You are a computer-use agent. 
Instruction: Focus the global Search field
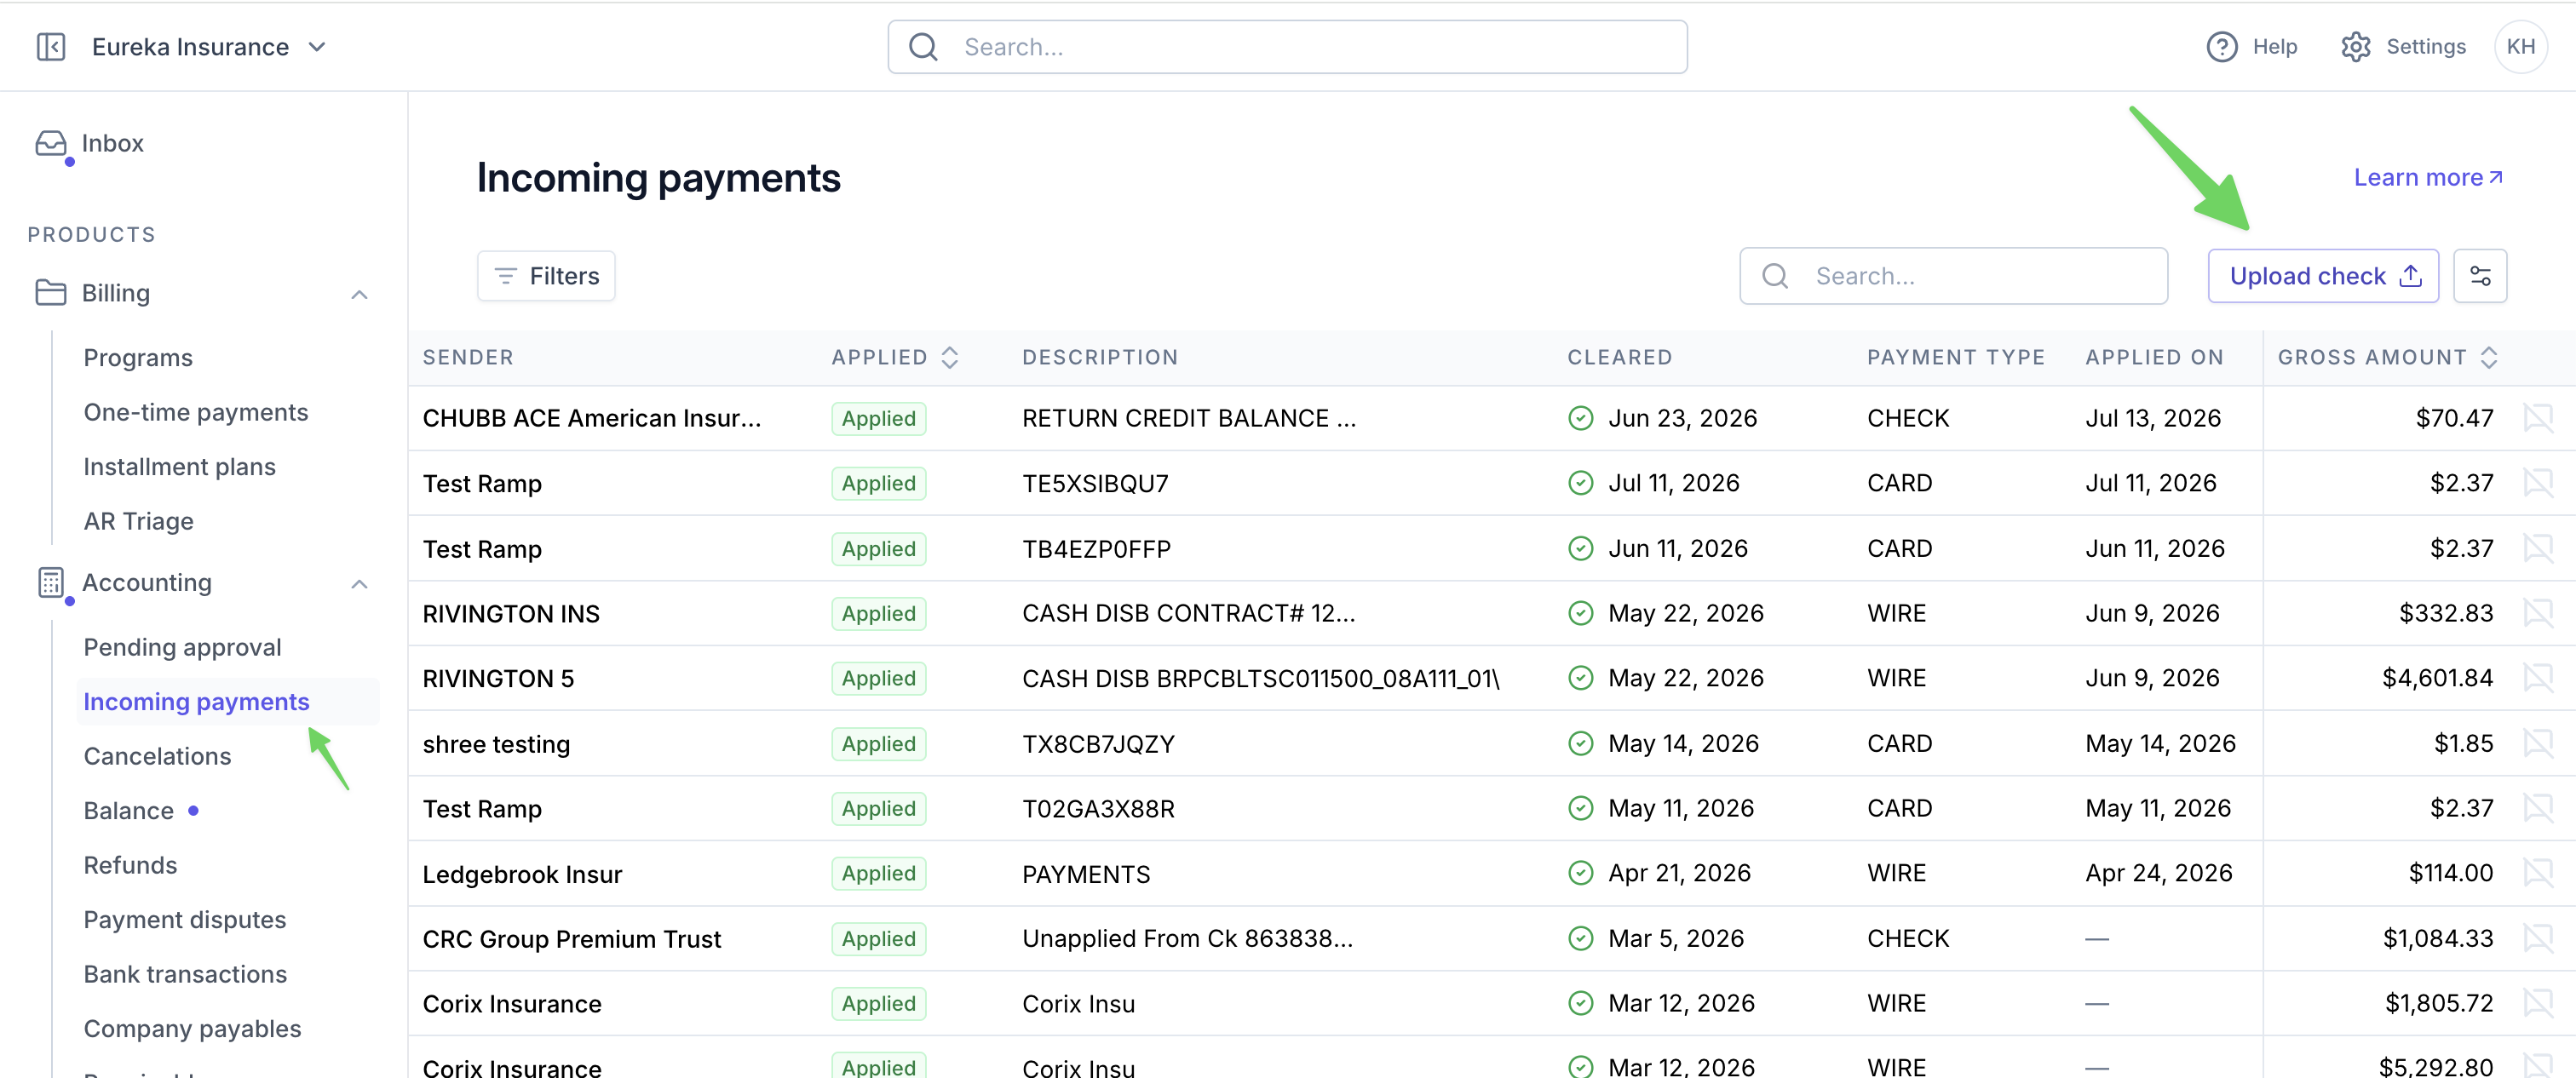coord(1287,47)
